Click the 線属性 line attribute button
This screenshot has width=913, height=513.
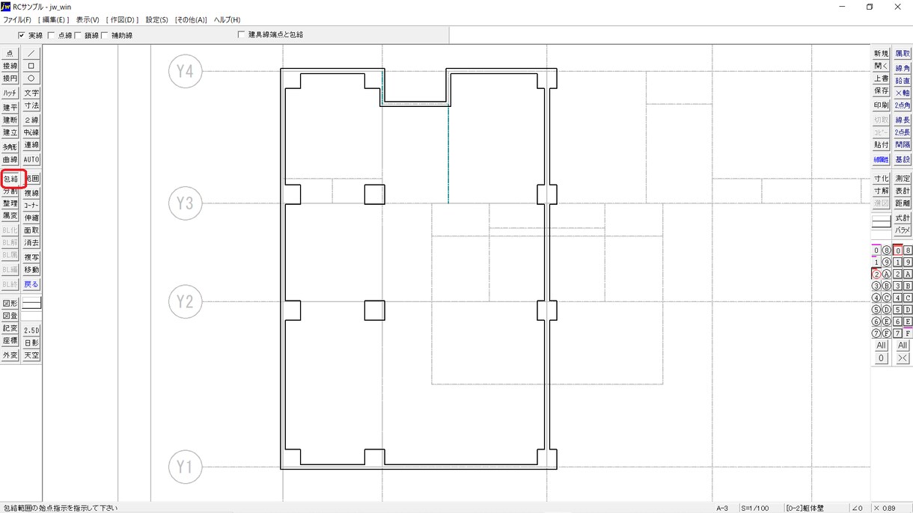click(x=881, y=160)
